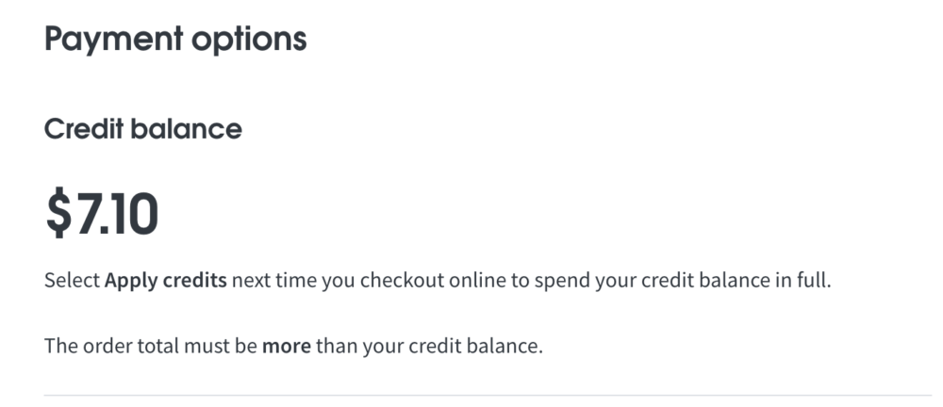Click the words must be
This screenshot has width=943, height=407.
tap(210, 345)
